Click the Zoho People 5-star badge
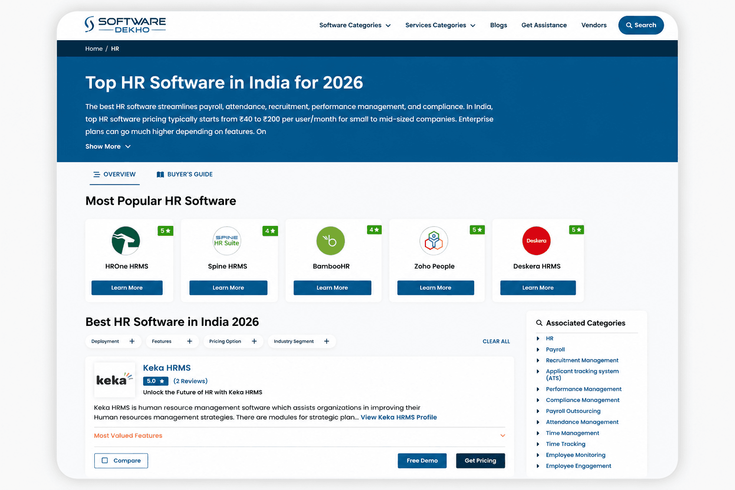Screen dimensions: 735x490 [478, 230]
